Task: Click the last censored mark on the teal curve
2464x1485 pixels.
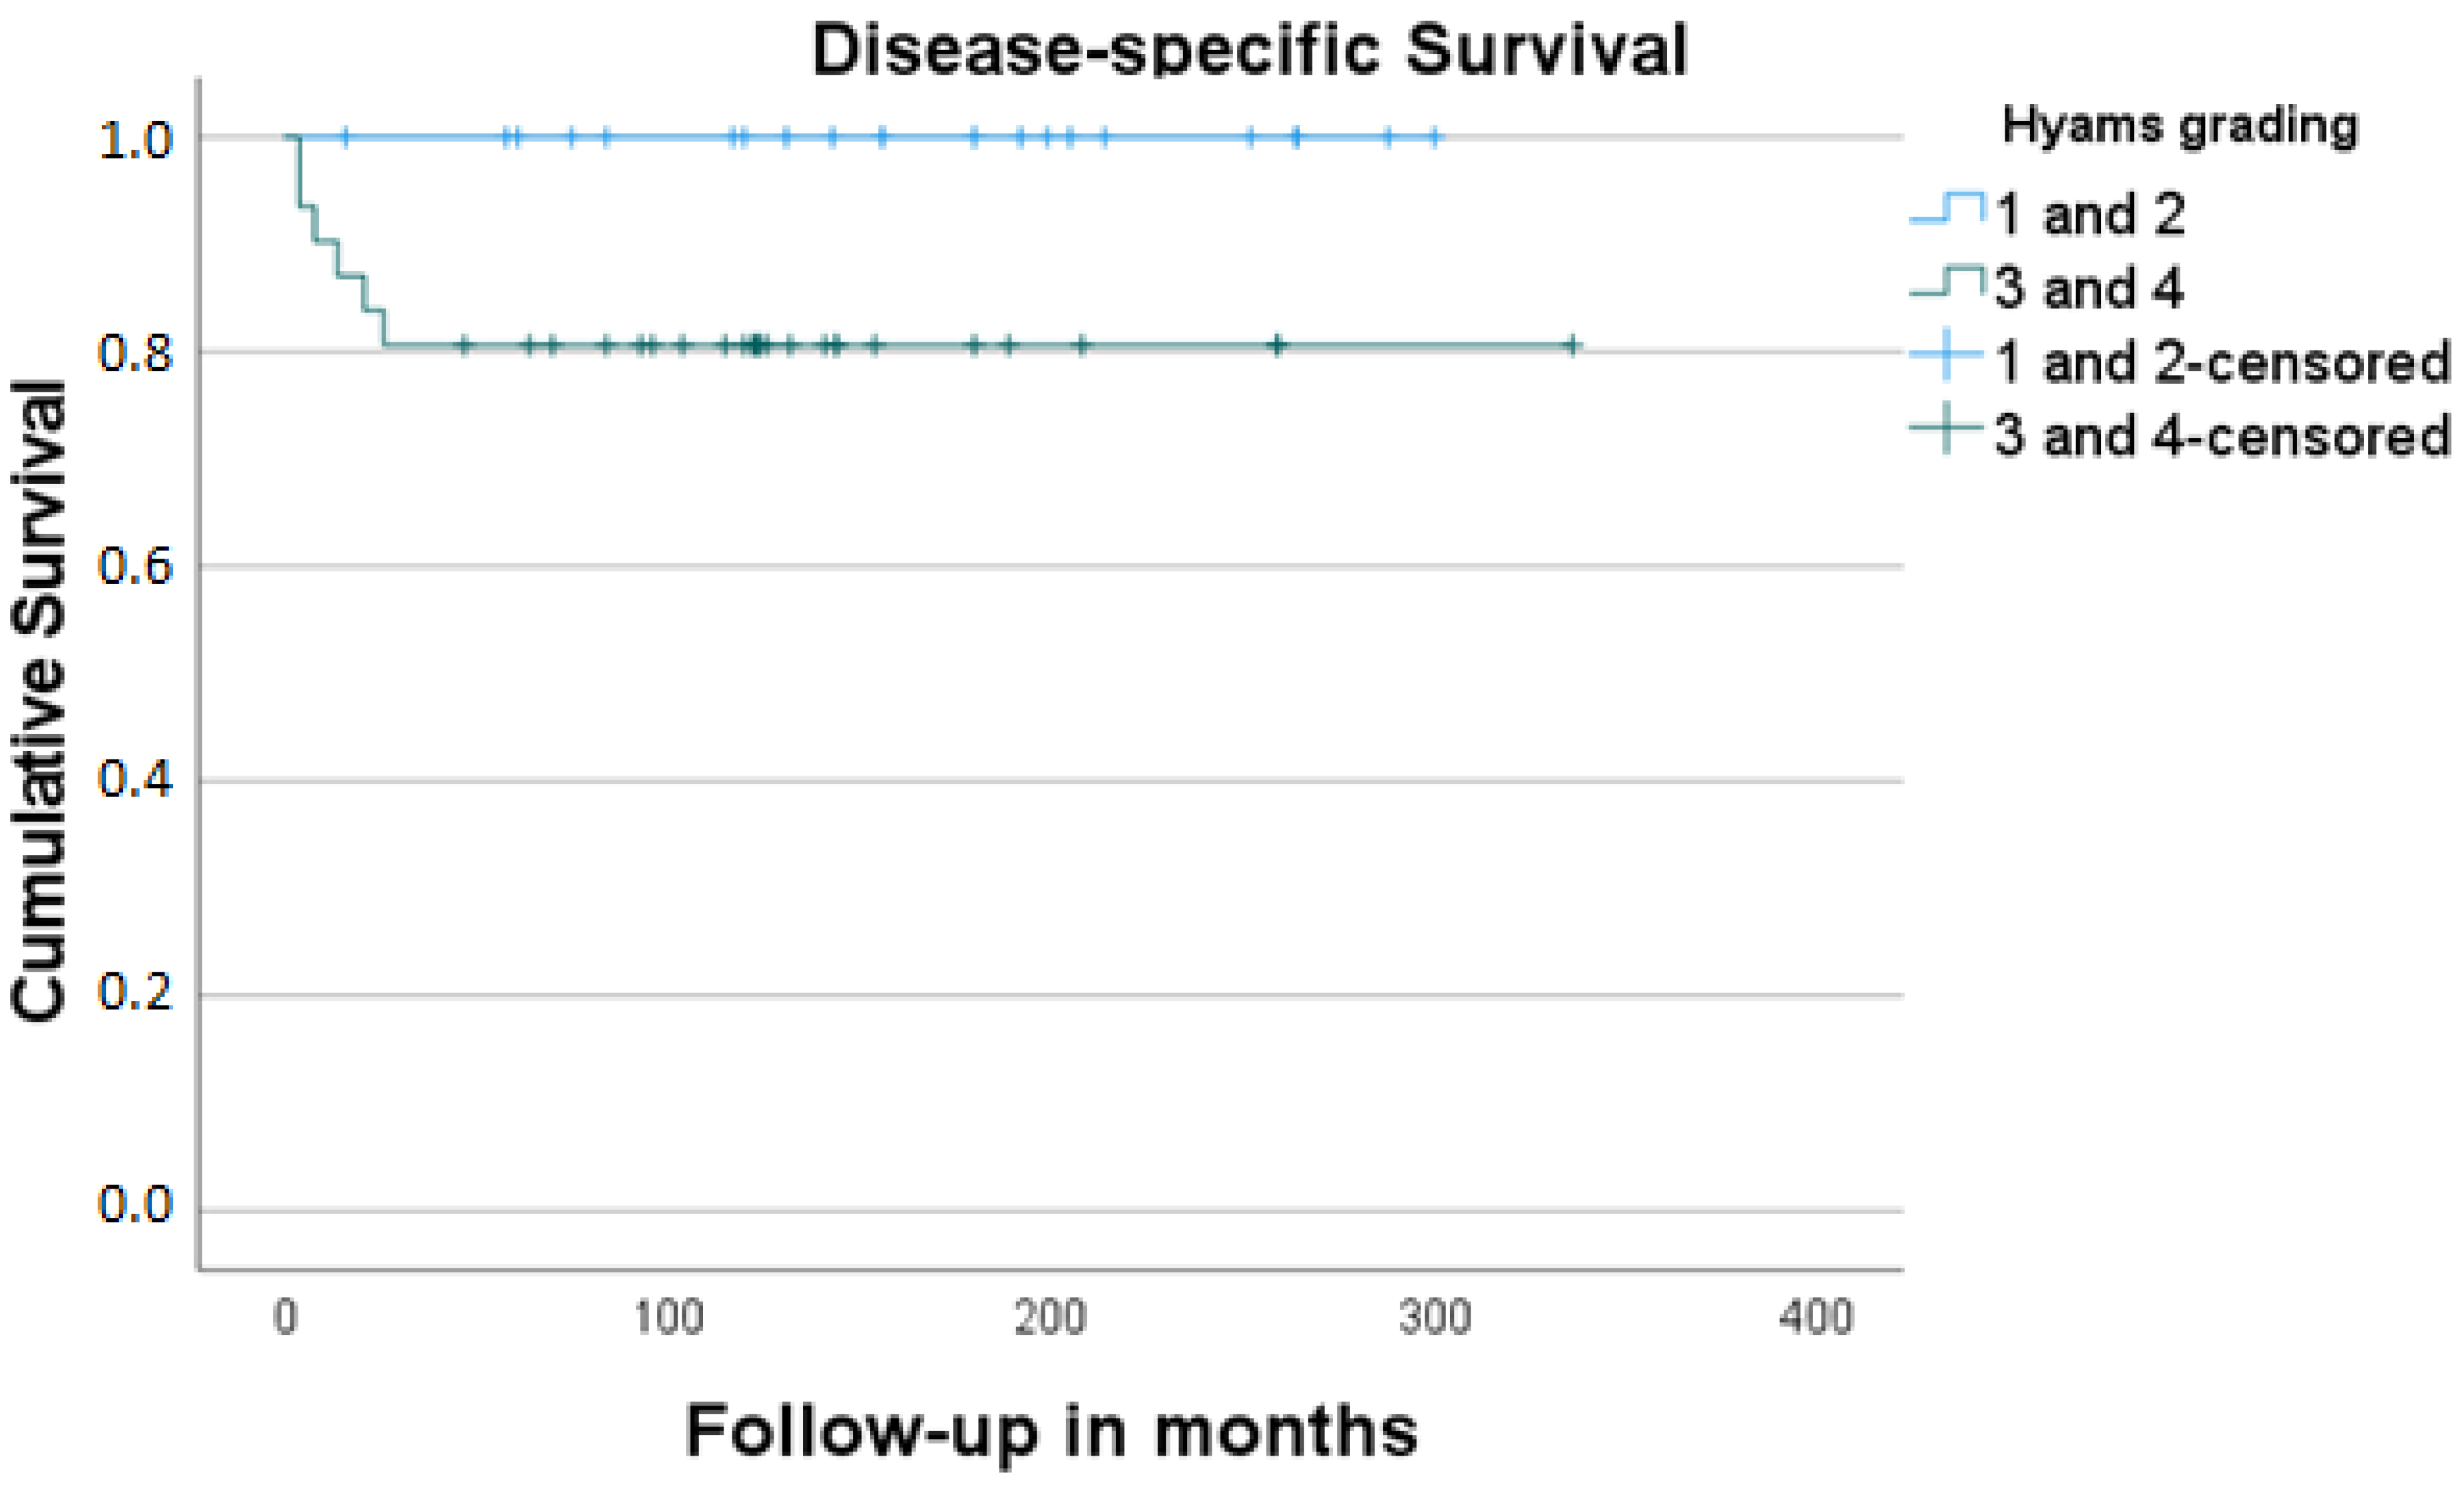Action: 1573,346
